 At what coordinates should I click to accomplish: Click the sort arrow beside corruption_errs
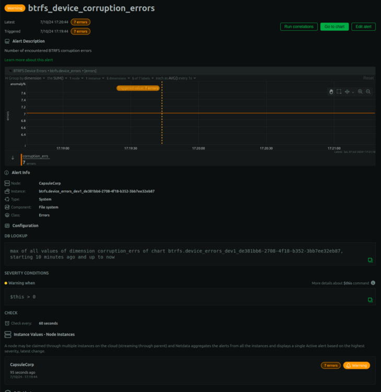coord(13,158)
